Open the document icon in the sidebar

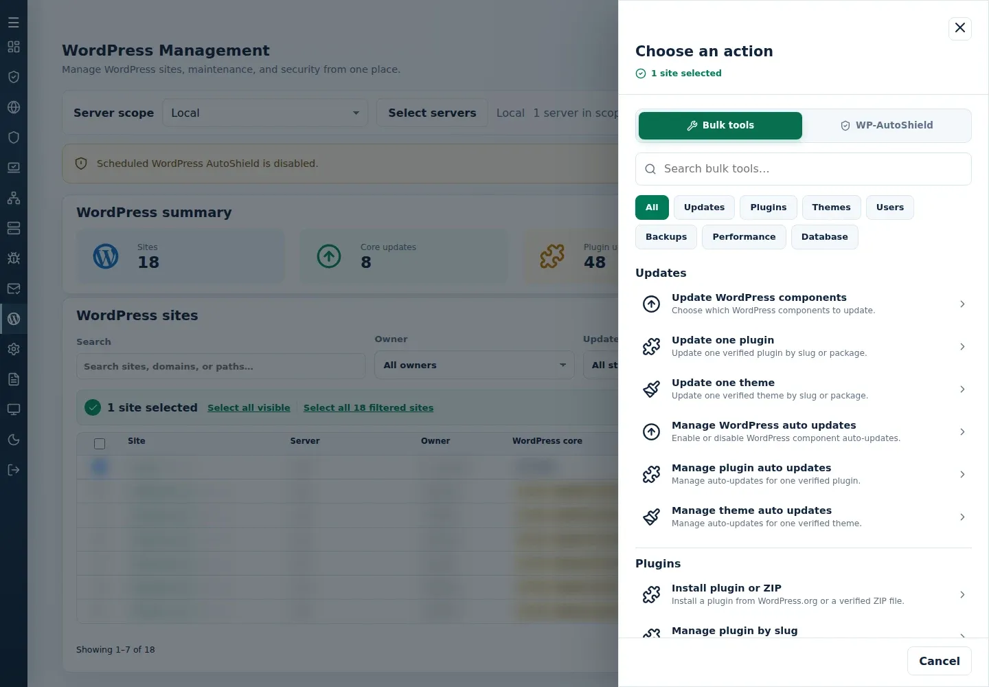click(x=14, y=379)
